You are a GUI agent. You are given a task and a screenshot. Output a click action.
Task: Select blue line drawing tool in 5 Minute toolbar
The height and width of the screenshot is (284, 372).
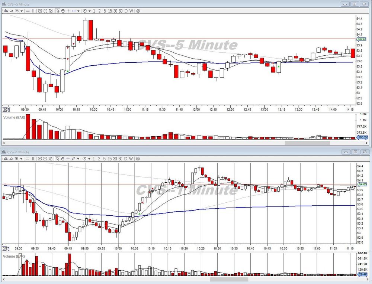74,11
